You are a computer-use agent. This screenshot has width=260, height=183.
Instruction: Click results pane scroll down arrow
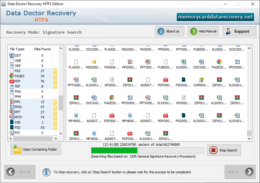(x=249, y=139)
